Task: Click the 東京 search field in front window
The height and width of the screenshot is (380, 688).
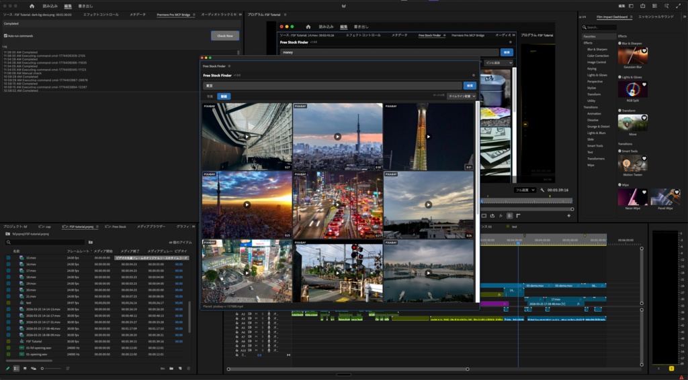Action: (x=333, y=86)
